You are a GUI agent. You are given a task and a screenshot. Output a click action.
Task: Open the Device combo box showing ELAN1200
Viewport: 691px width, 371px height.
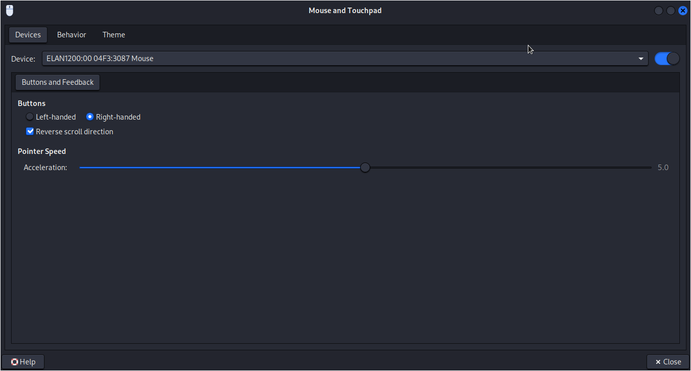[x=338, y=59]
